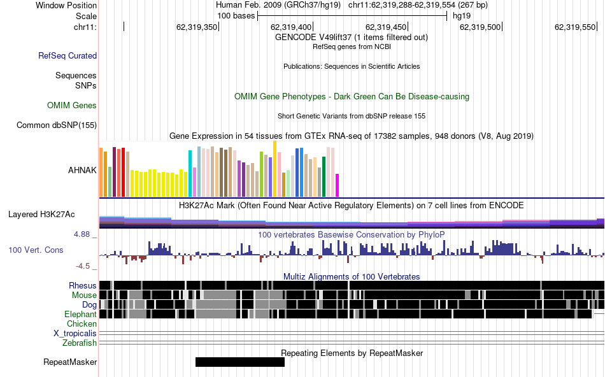Click '100 vertebrates Basewise Conservation by PhyloP' title
605x377 pixels.
(352, 234)
